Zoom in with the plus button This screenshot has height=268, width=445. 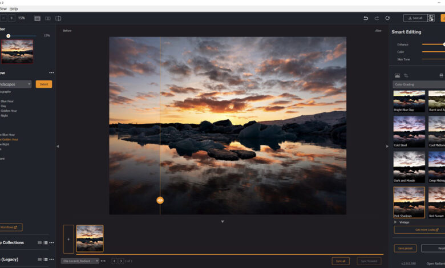tap(11, 18)
